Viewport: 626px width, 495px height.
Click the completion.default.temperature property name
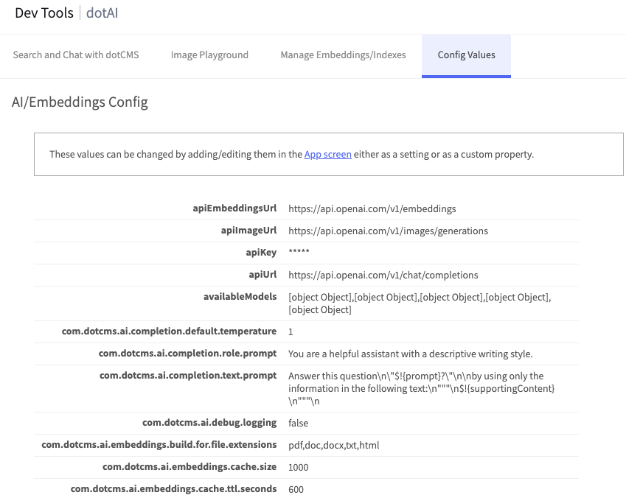[x=169, y=331]
